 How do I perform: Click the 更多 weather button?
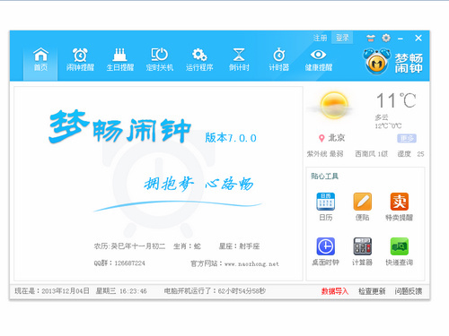(x=407, y=138)
